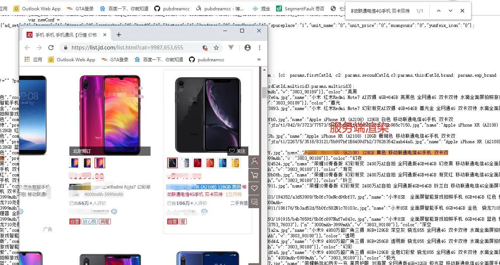Open the 二手有售 link
The width and height of the screenshot is (500, 265).
(239, 203)
